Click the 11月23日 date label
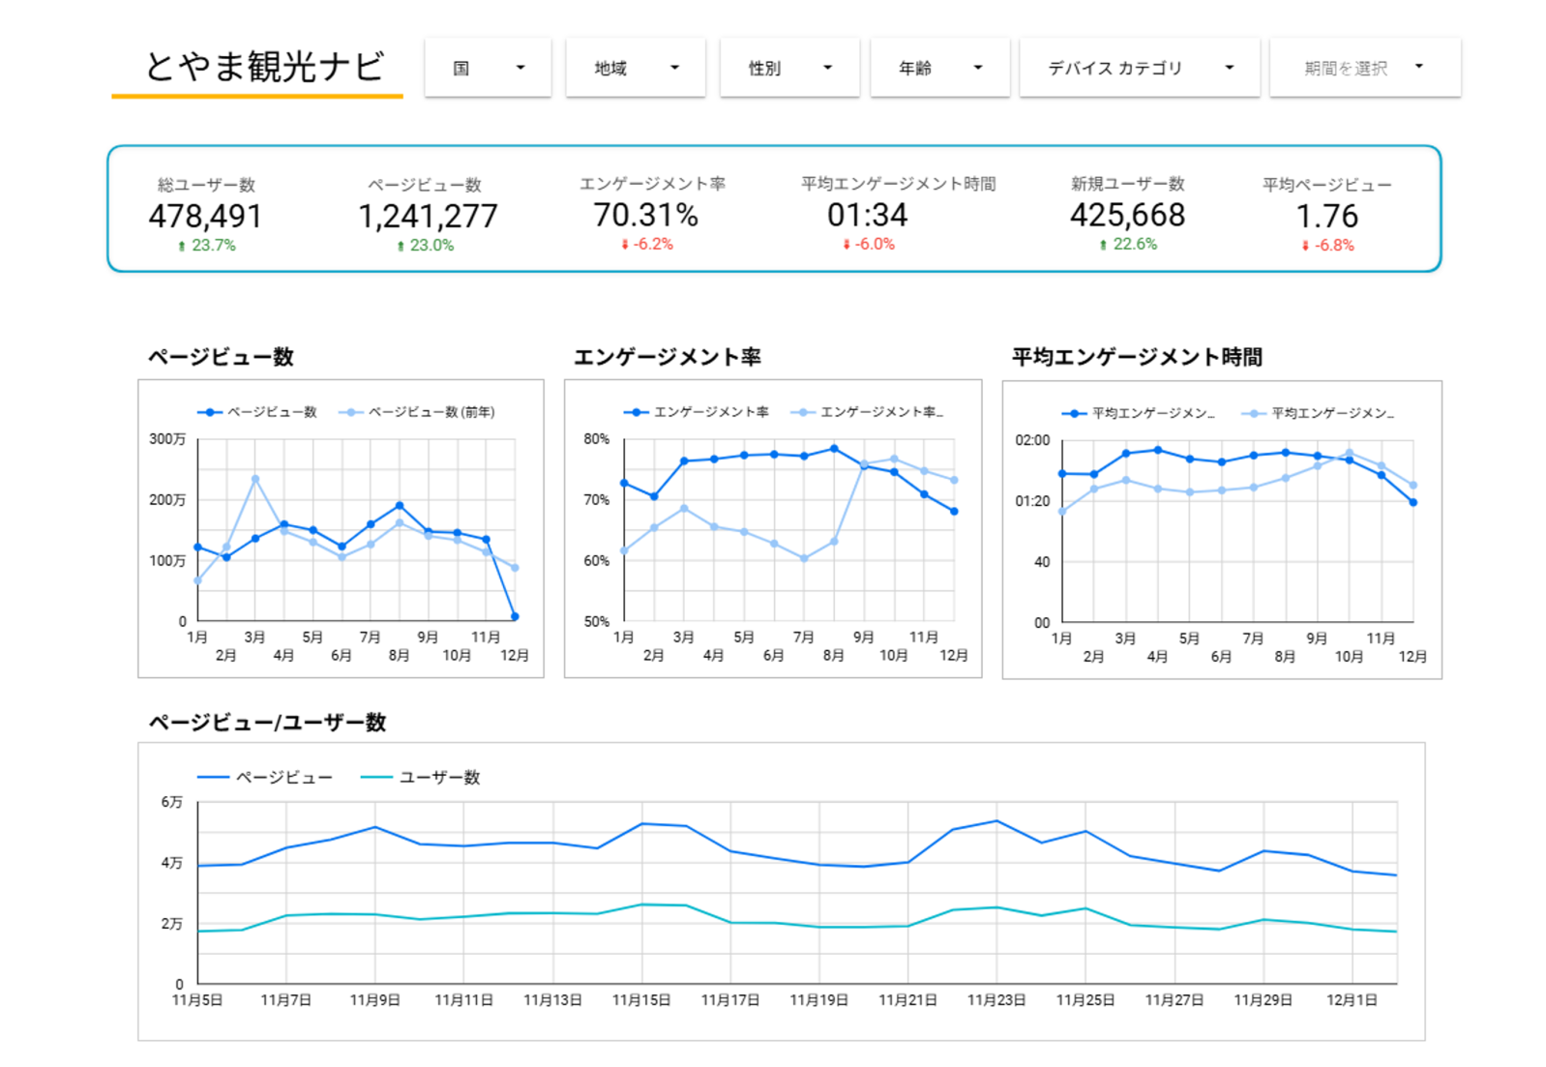1546x1067 pixels. tap(996, 1000)
